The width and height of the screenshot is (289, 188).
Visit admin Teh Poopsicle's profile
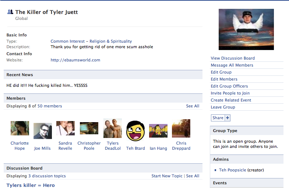(233, 170)
